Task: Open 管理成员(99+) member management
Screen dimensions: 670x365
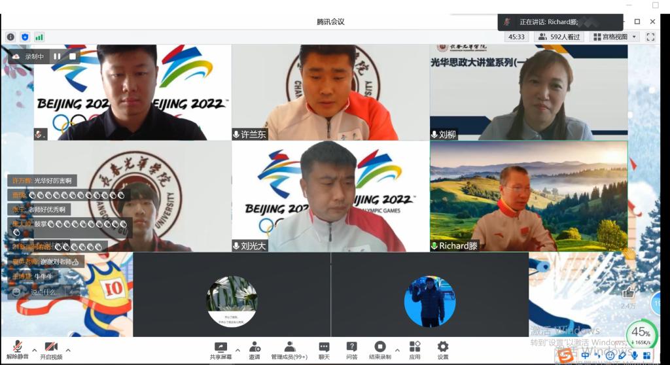Action: (x=289, y=350)
